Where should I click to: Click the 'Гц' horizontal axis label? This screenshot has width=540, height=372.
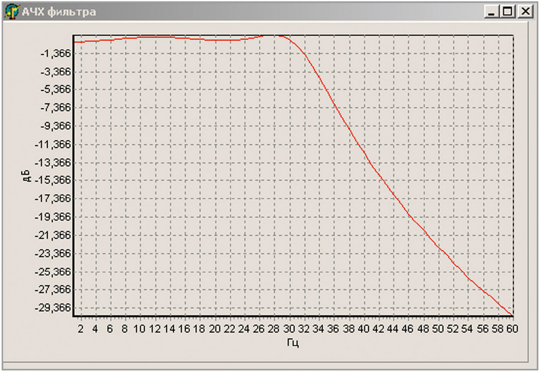293,343
